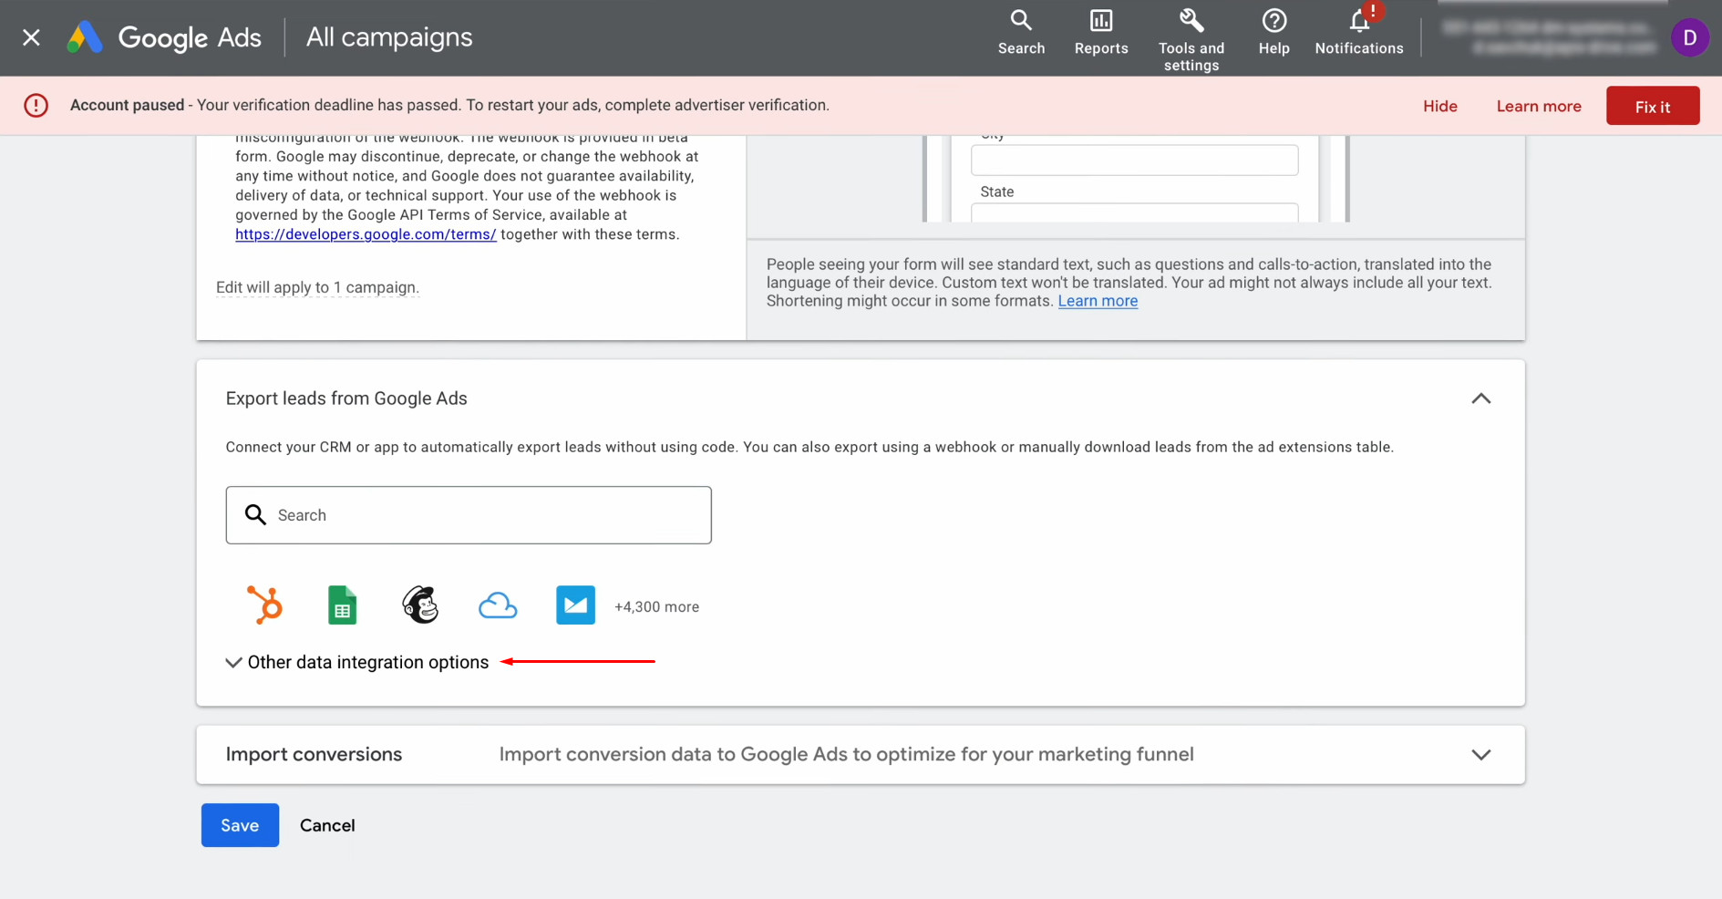Open Learn more link under form preview
Screen dimensions: 1722x899
pyautogui.click(x=1098, y=301)
